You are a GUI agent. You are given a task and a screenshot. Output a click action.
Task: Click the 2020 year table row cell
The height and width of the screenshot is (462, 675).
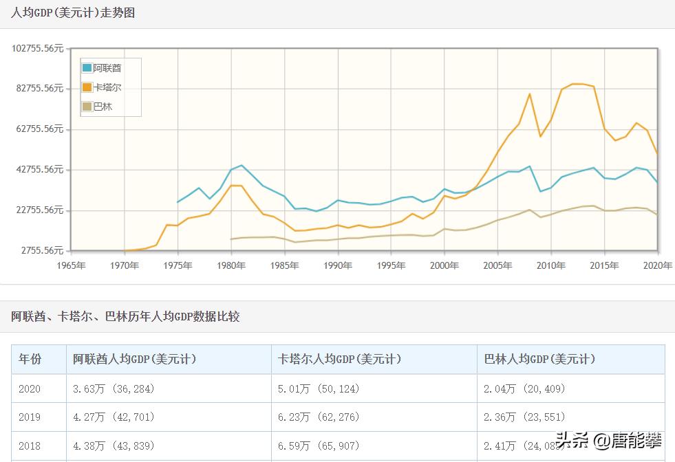click(30, 389)
